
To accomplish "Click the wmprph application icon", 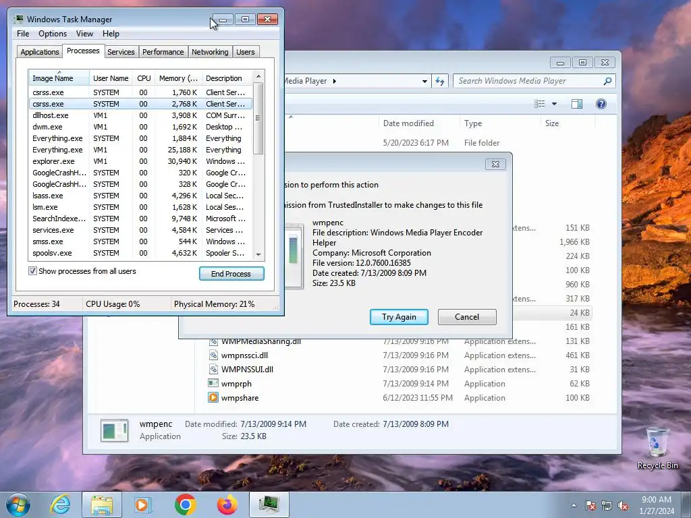I will coord(213,383).
